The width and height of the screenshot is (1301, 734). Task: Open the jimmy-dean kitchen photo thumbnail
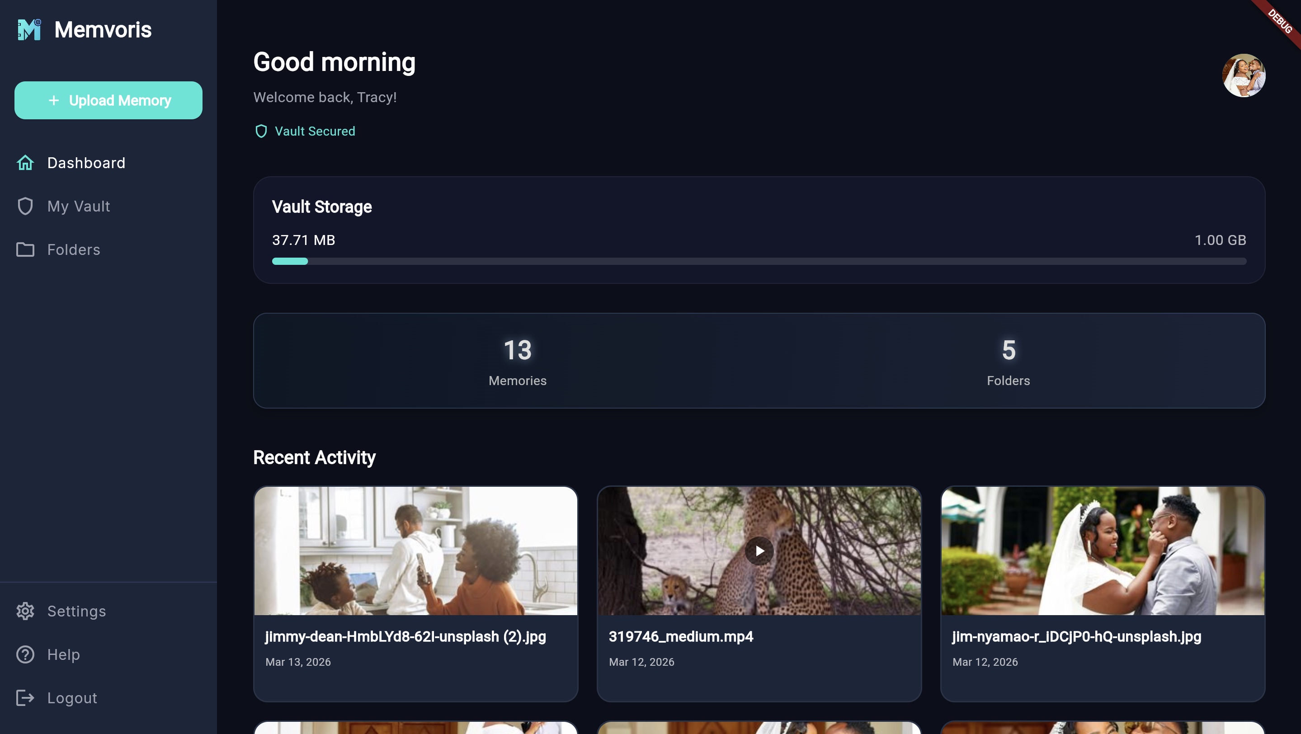coord(415,551)
